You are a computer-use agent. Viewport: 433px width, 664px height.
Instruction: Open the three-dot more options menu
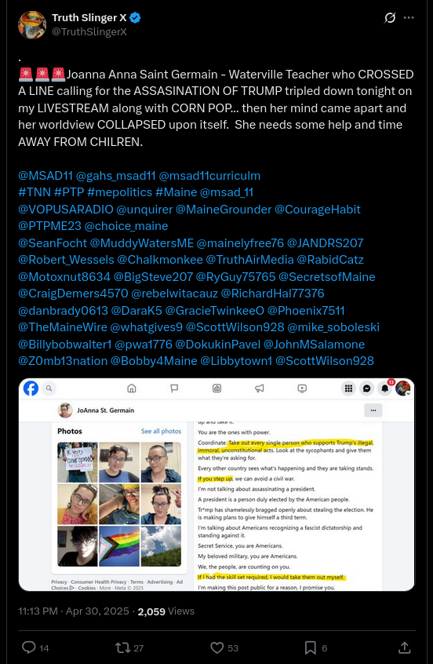pyautogui.click(x=409, y=18)
